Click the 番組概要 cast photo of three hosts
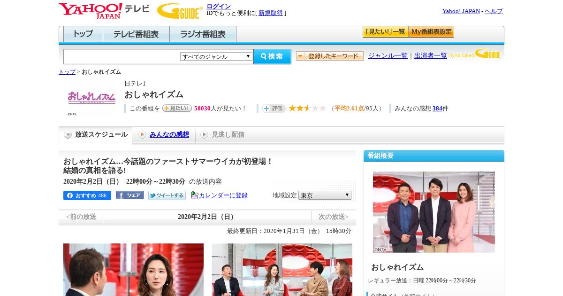The height and width of the screenshot is (296, 563). pos(434,212)
